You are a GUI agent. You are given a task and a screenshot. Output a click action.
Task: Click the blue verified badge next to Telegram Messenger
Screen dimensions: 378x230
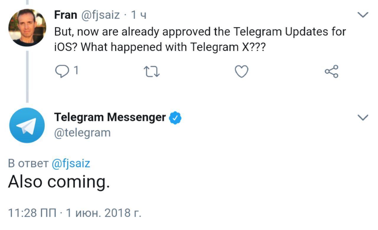[175, 118]
